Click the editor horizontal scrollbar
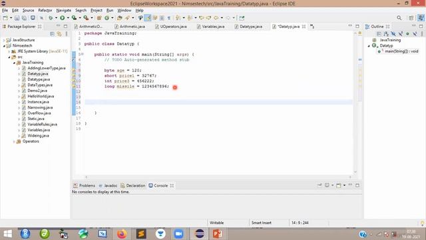 pos(218,177)
